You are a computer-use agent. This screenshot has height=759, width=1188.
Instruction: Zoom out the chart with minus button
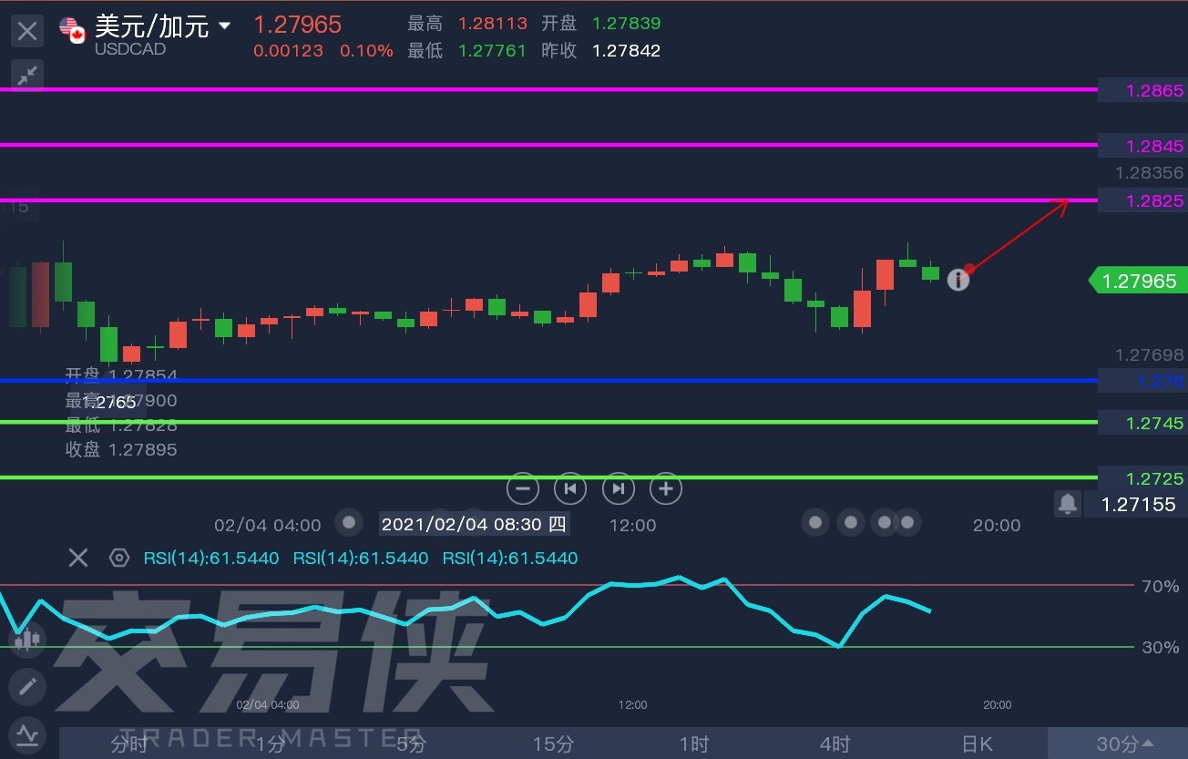pos(523,489)
